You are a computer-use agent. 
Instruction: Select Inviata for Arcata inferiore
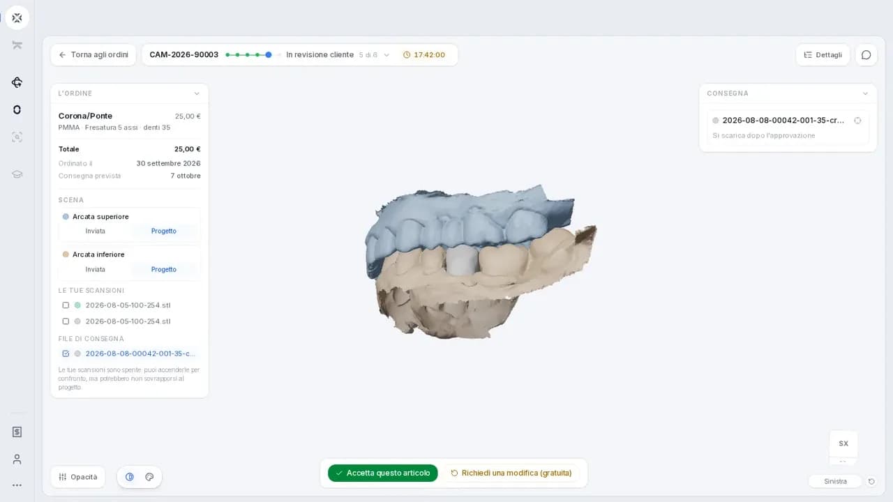coord(96,270)
